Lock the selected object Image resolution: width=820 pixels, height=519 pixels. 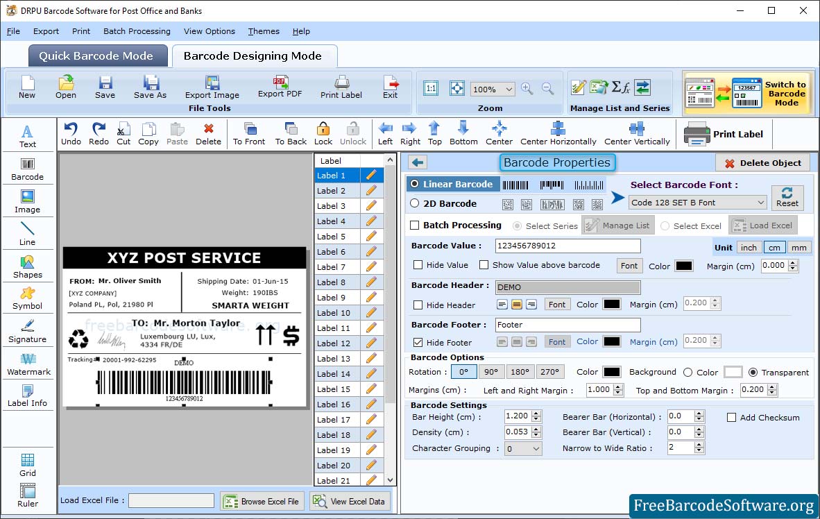[323, 134]
